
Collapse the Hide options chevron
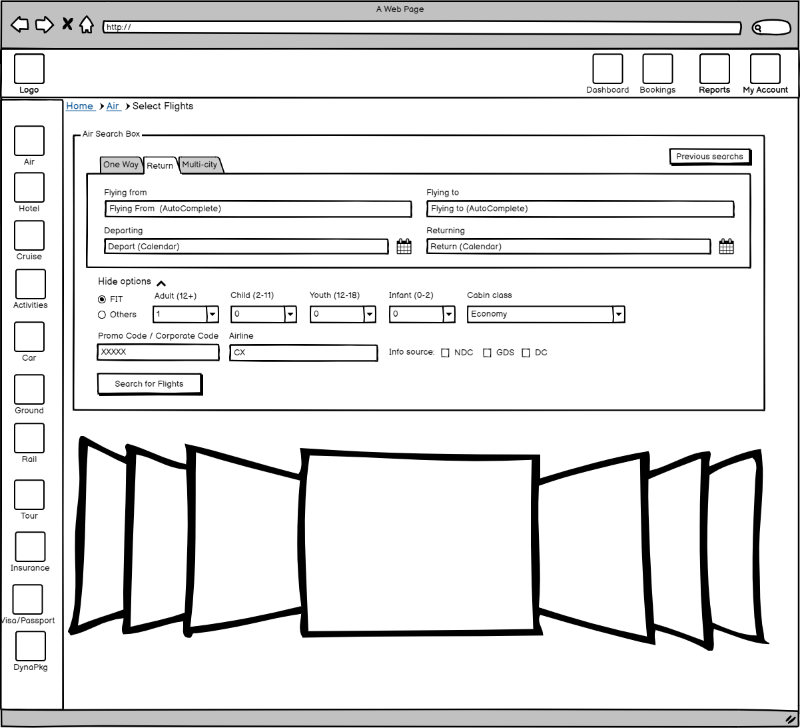(x=161, y=283)
